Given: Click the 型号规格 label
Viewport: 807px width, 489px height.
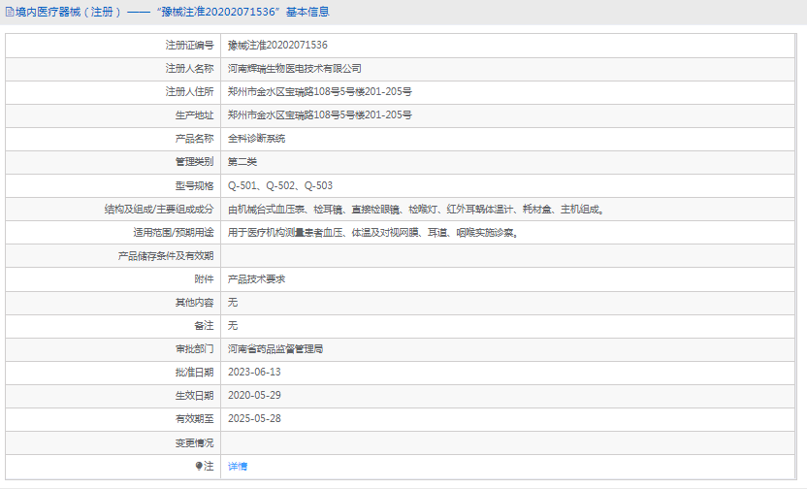Looking at the screenshot, I should [x=194, y=185].
